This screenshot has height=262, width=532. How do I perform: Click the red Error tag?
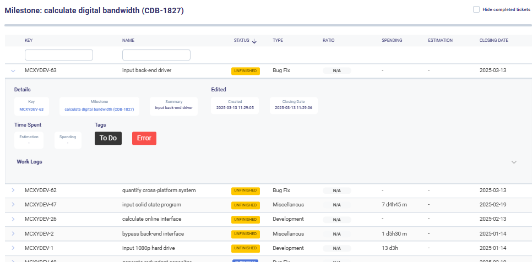coord(144,138)
